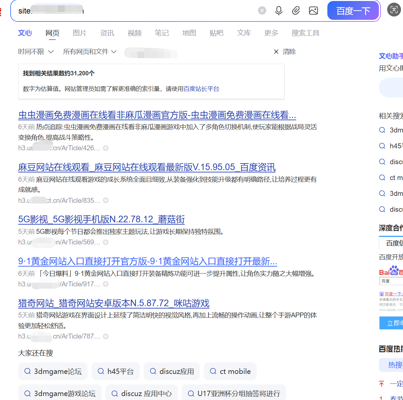Open image search via picture icon
The width and height of the screenshot is (403, 400).
click(313, 11)
